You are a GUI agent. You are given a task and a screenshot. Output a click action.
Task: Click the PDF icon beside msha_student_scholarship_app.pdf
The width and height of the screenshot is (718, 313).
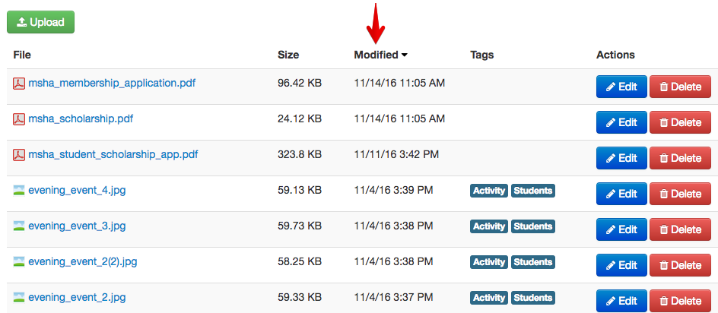click(x=20, y=155)
